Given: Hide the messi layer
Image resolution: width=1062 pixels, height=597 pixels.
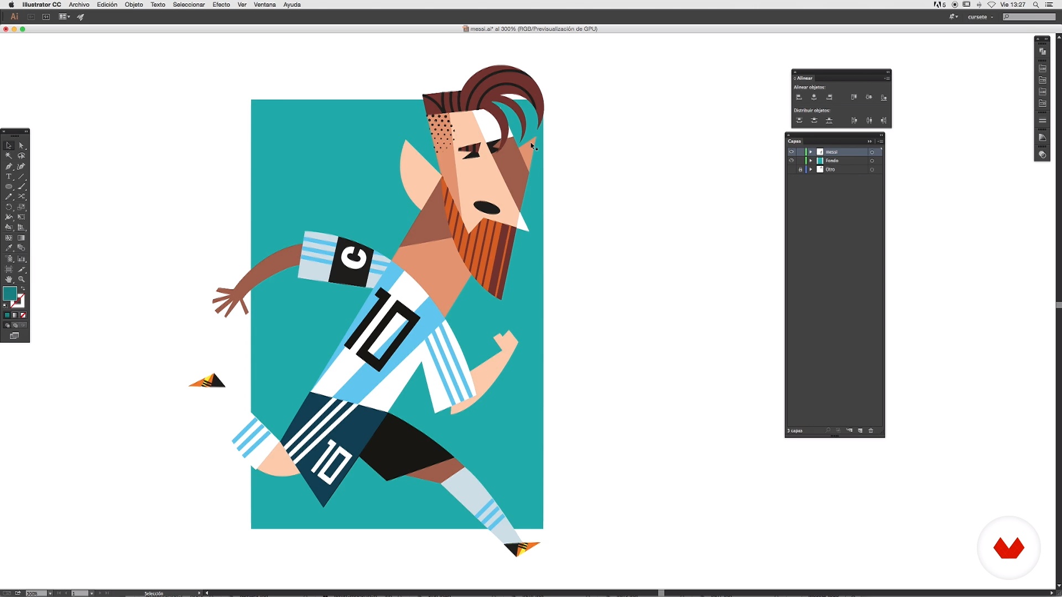Looking at the screenshot, I should [792, 152].
